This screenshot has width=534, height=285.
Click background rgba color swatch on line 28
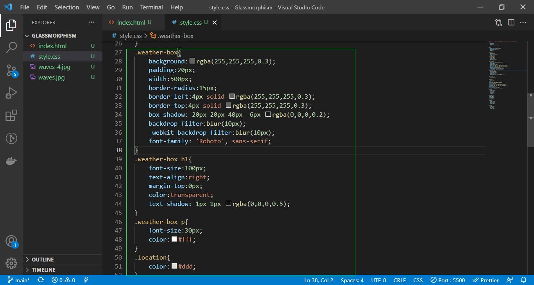(x=192, y=61)
